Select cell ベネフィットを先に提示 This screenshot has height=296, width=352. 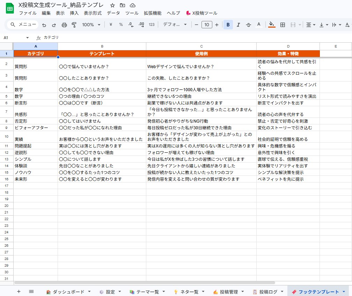[x=288, y=179]
